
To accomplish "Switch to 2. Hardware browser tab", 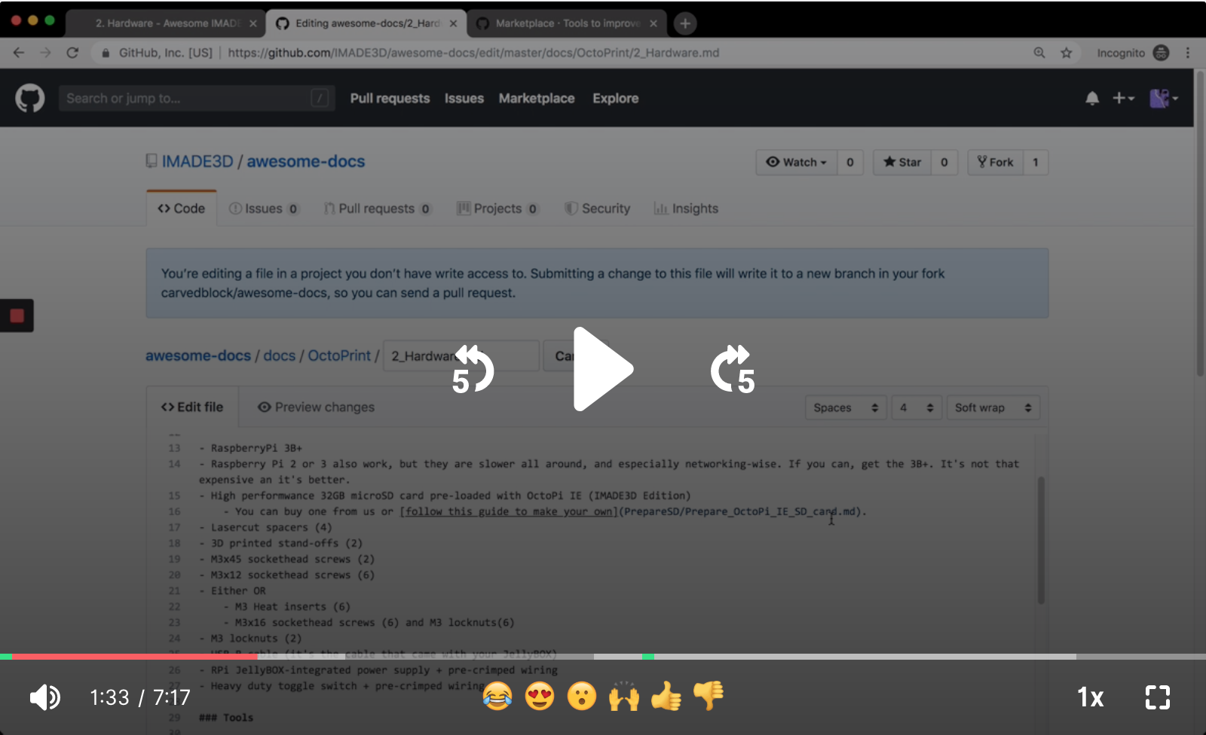I will [x=166, y=23].
